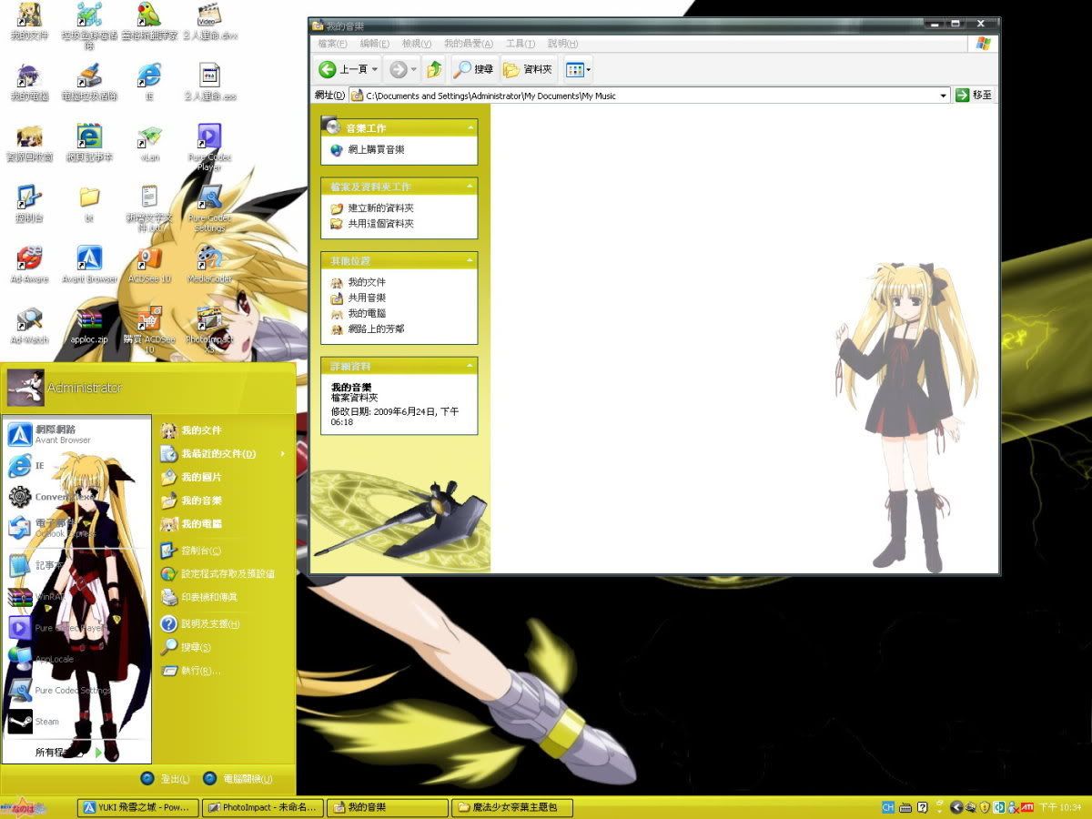Switch to the YUKI 飛雪之城 taskbar button
Image resolution: width=1092 pixels, height=819 pixels.
point(137,807)
